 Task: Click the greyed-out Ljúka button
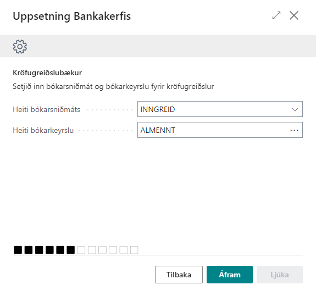click(280, 275)
